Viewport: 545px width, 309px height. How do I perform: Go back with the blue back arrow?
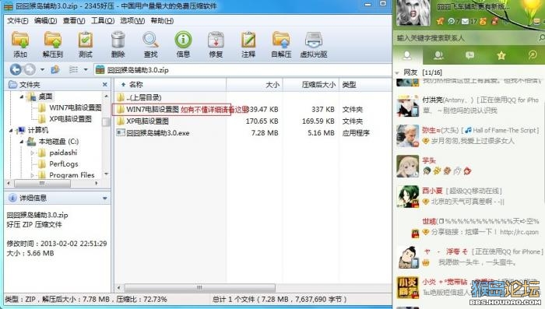click(16, 70)
